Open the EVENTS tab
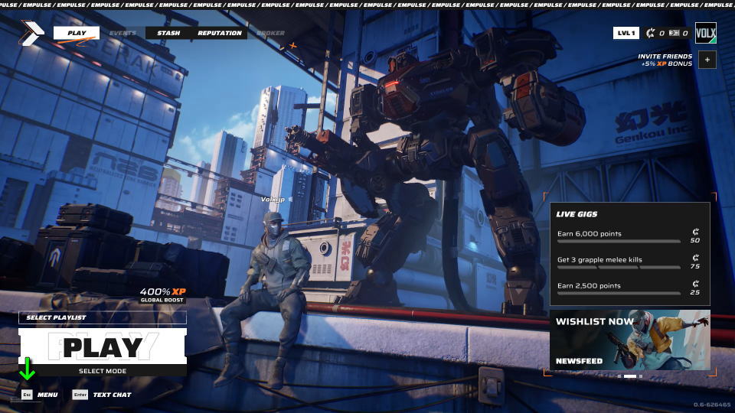 point(122,33)
